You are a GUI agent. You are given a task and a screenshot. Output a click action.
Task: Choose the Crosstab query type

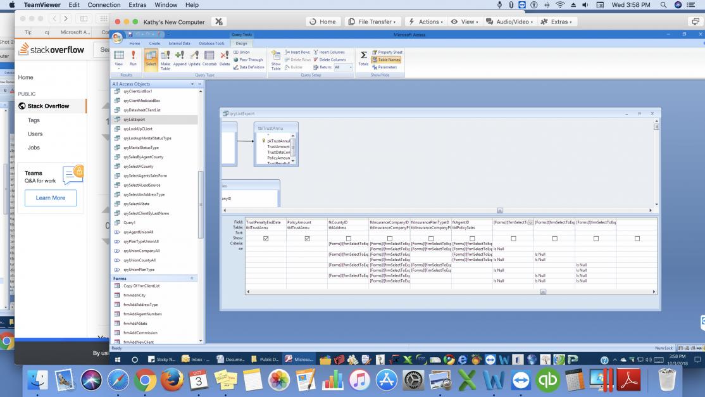(209, 58)
